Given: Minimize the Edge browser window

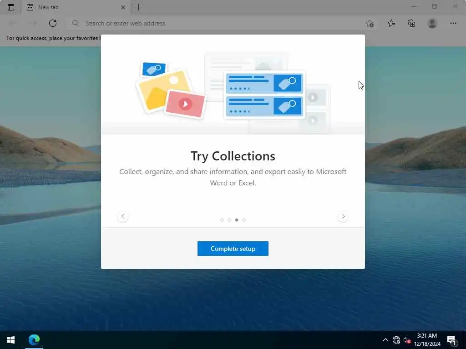Looking at the screenshot, I should (x=413, y=6).
